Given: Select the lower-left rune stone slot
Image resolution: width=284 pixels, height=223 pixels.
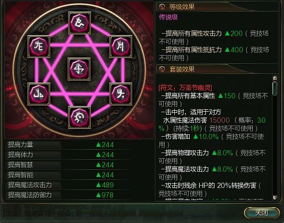Looking at the screenshot, I should [39, 94].
